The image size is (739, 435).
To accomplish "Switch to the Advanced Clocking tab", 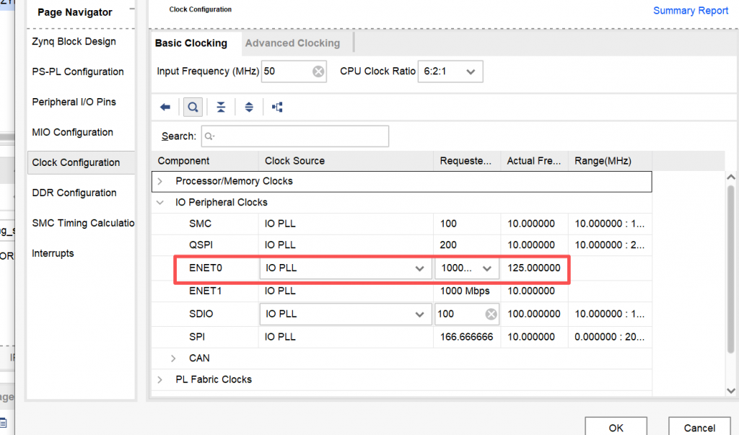I will coord(292,43).
